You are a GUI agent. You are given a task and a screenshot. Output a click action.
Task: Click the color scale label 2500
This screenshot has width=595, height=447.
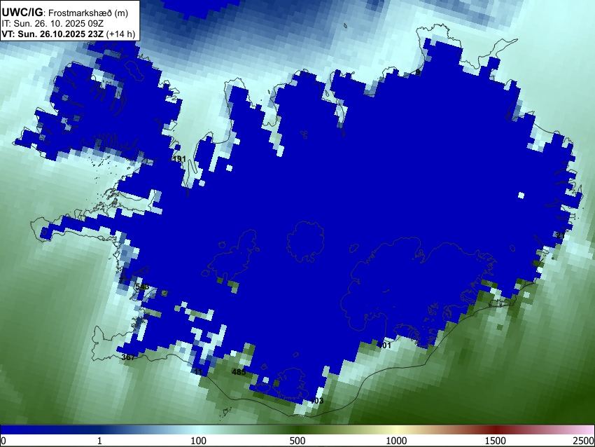point(584,441)
